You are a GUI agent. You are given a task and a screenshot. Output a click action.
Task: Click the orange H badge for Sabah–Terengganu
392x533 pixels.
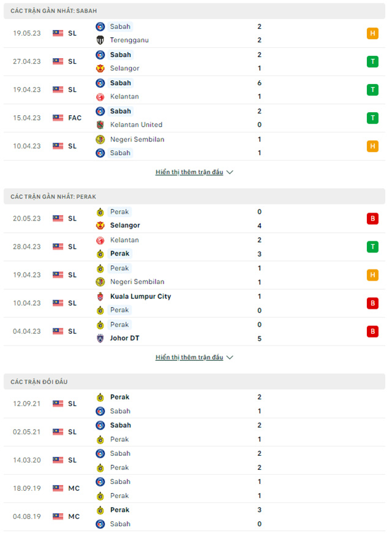372,33
